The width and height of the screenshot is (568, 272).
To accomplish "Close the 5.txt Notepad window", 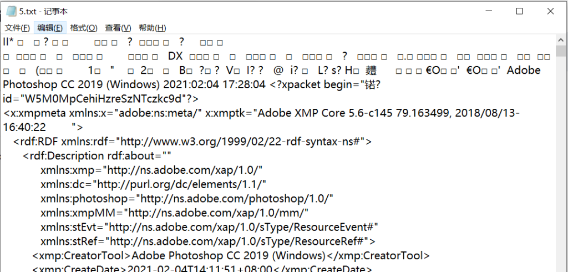I will (x=551, y=11).
